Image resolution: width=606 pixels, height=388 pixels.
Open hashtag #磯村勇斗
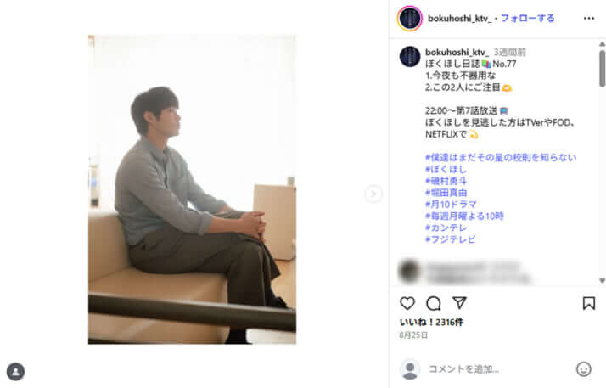[x=446, y=181]
